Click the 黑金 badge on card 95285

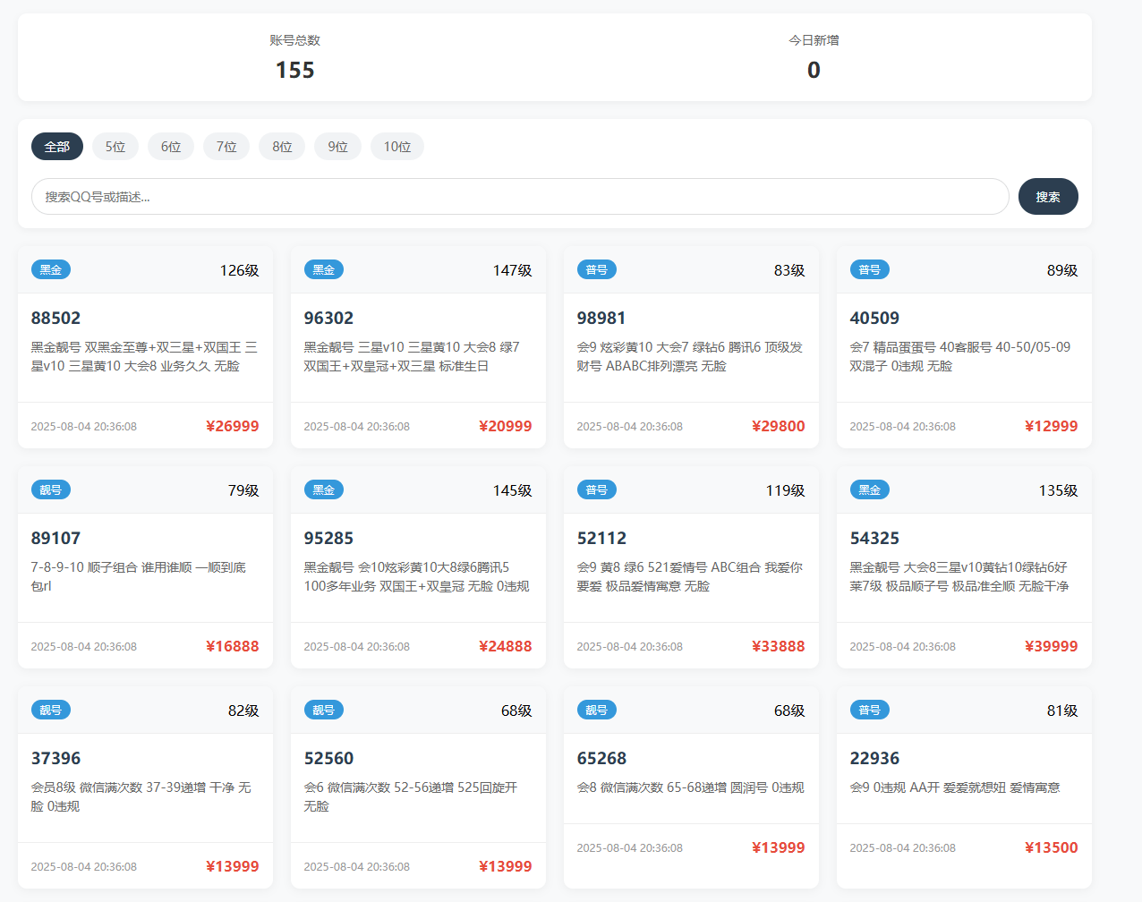click(324, 490)
